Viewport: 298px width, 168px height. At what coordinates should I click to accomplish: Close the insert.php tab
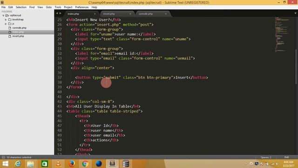point(130,14)
